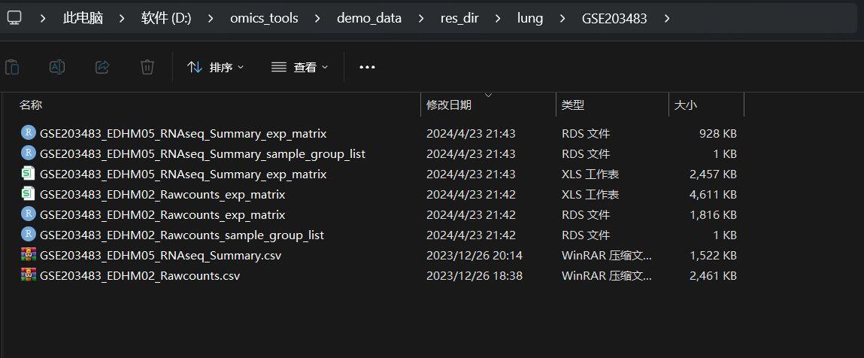
Task: Go to 此电脑 in the address bar
Action: pos(83,18)
